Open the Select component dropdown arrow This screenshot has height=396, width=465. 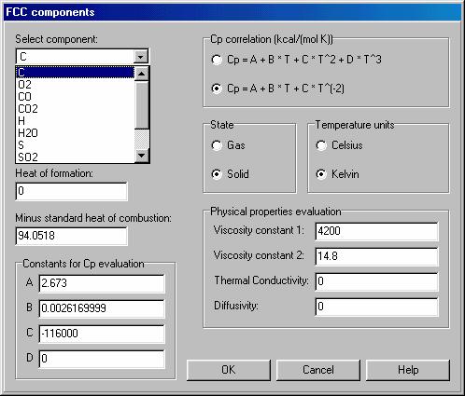[x=141, y=57]
